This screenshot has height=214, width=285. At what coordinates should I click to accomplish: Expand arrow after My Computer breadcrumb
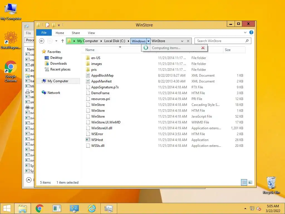click(101, 41)
